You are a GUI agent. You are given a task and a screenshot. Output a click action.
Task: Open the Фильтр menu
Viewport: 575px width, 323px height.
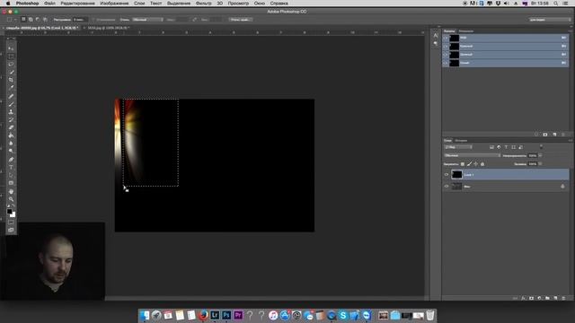pos(204,4)
